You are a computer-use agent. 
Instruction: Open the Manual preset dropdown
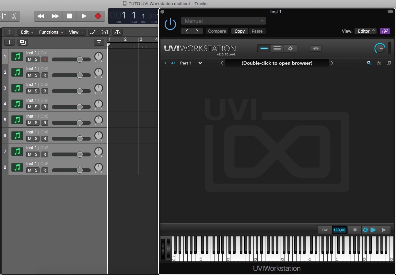coord(223,21)
